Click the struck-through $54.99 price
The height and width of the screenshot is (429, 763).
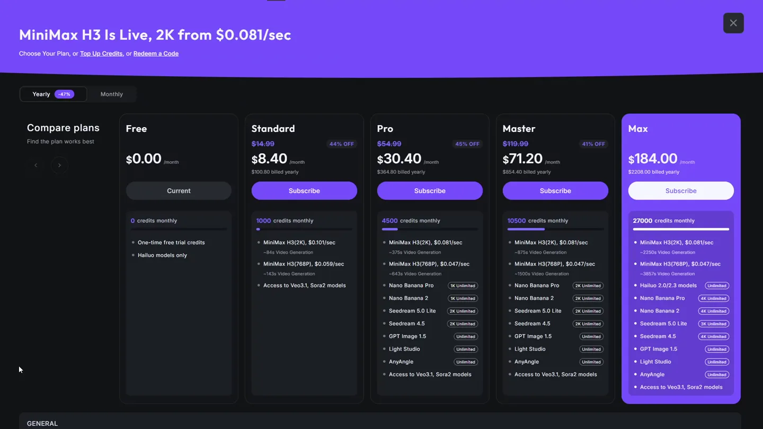point(389,144)
